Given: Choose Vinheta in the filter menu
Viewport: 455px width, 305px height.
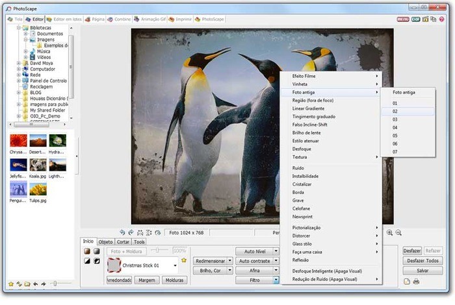Looking at the screenshot, I should click(330, 84).
